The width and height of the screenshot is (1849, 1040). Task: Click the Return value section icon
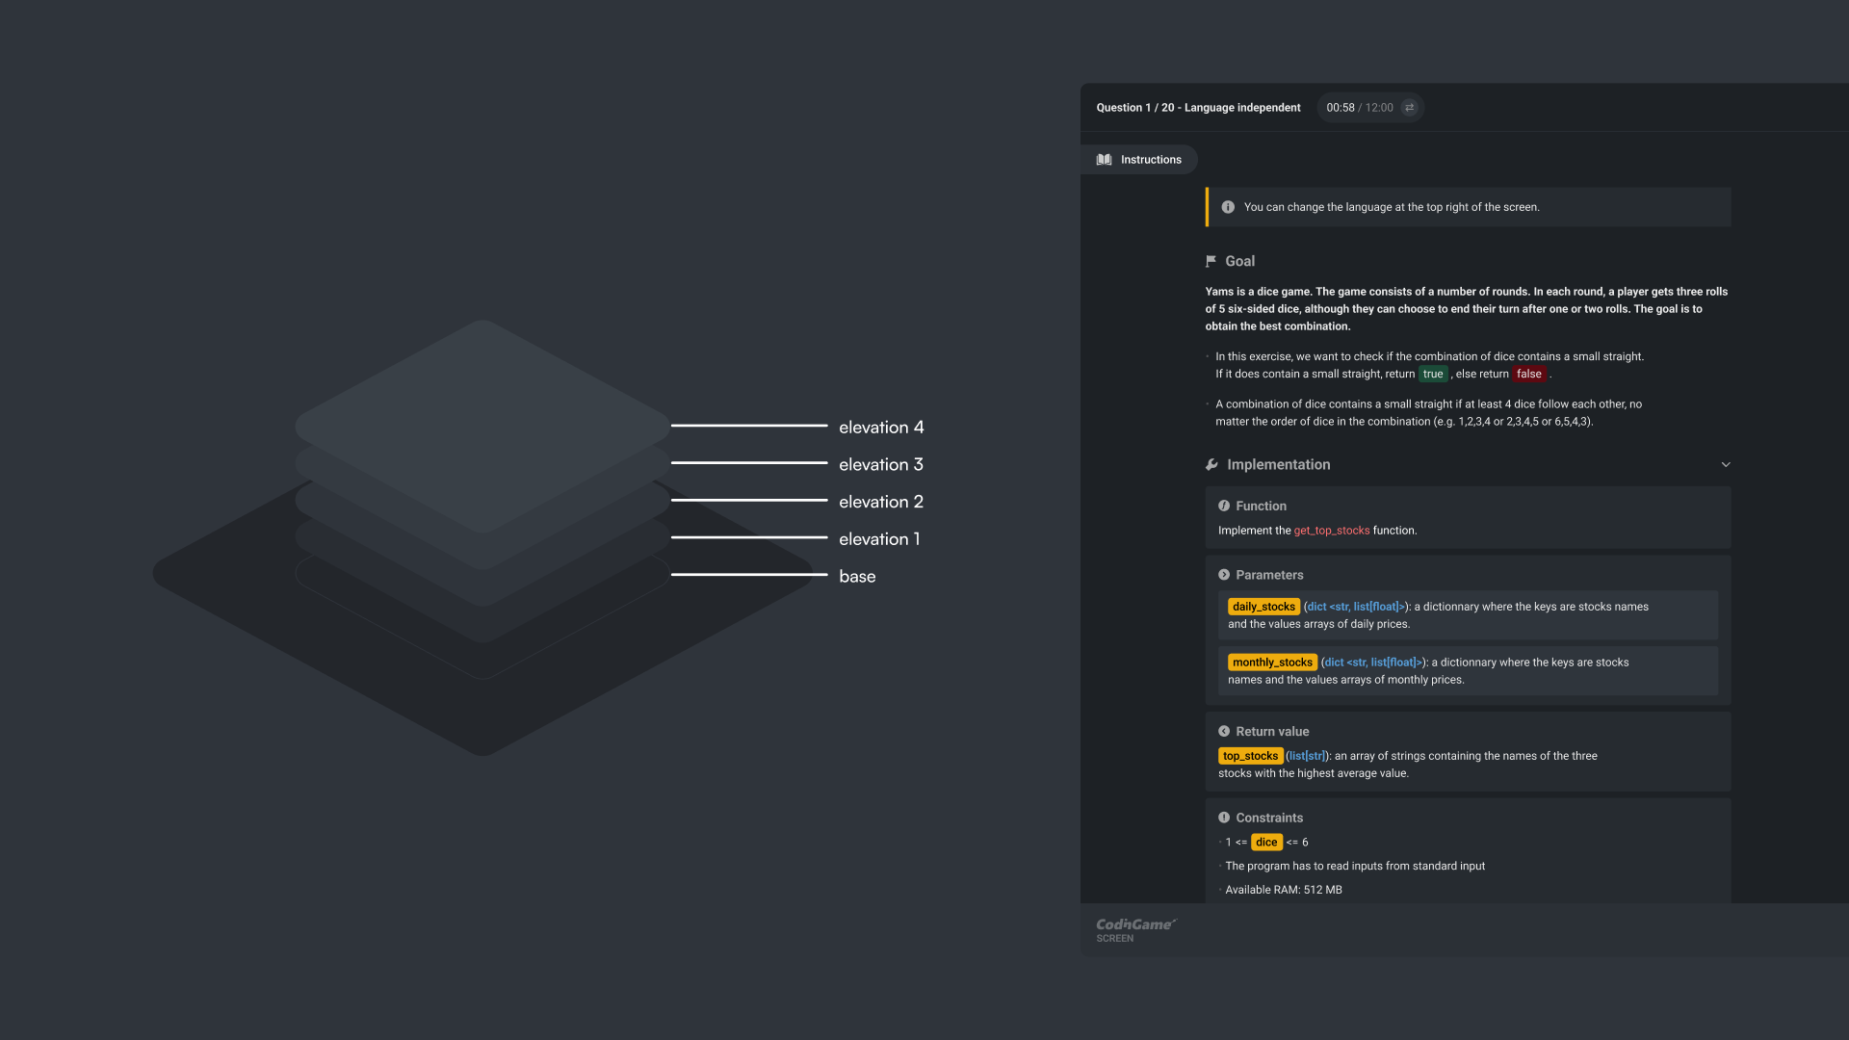pos(1223,732)
